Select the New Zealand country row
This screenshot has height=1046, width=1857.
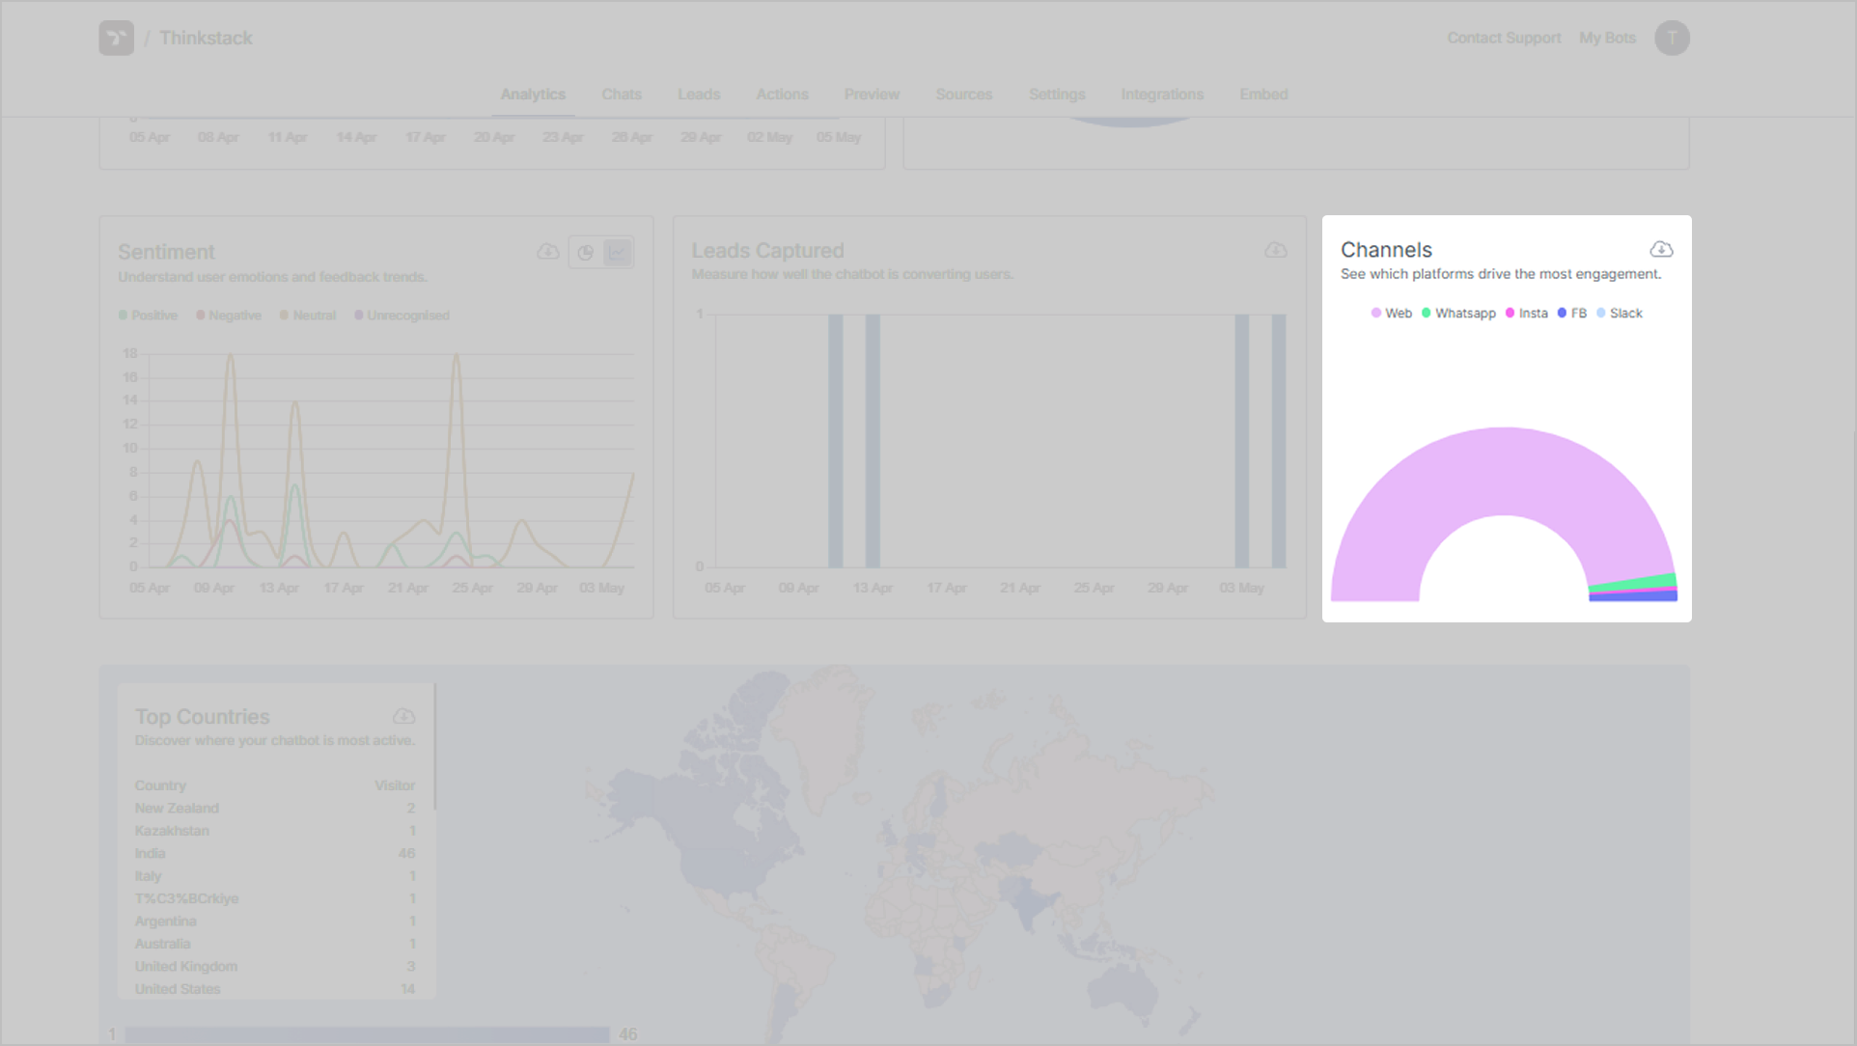coord(275,809)
